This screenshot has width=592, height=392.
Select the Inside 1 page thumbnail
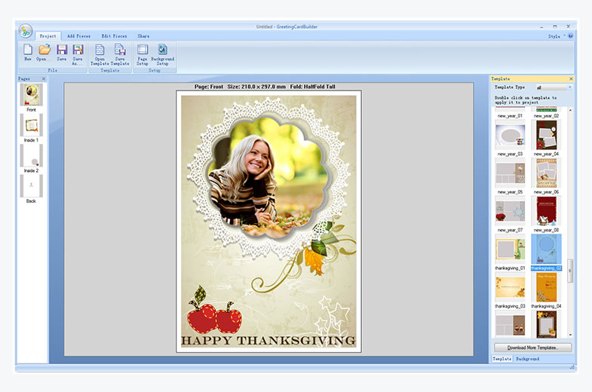tap(32, 125)
